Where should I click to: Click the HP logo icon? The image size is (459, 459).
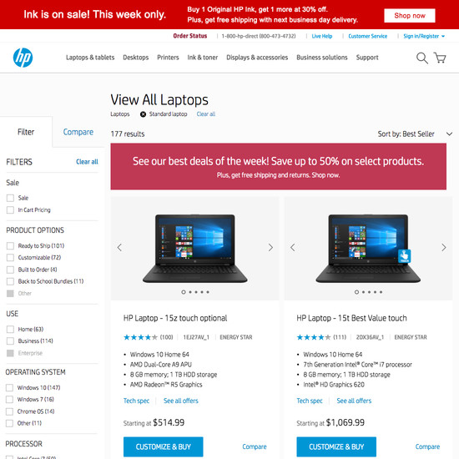click(x=23, y=58)
